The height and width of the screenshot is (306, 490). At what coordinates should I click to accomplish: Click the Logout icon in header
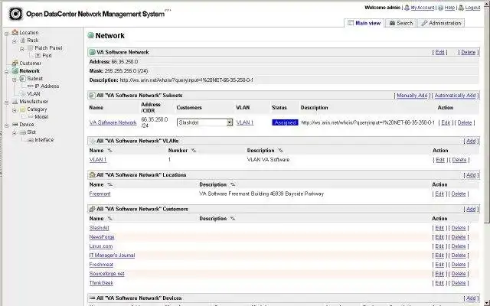pyautogui.click(x=461, y=8)
